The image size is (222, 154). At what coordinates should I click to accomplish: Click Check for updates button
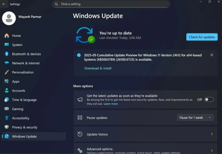click(202, 37)
